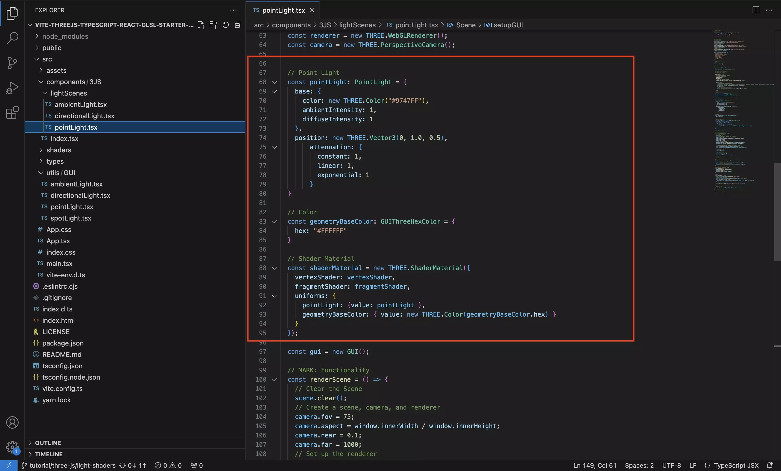The height and width of the screenshot is (471, 781).
Task: Click the close button on pointLight.tsx tab
Action: 313,10
